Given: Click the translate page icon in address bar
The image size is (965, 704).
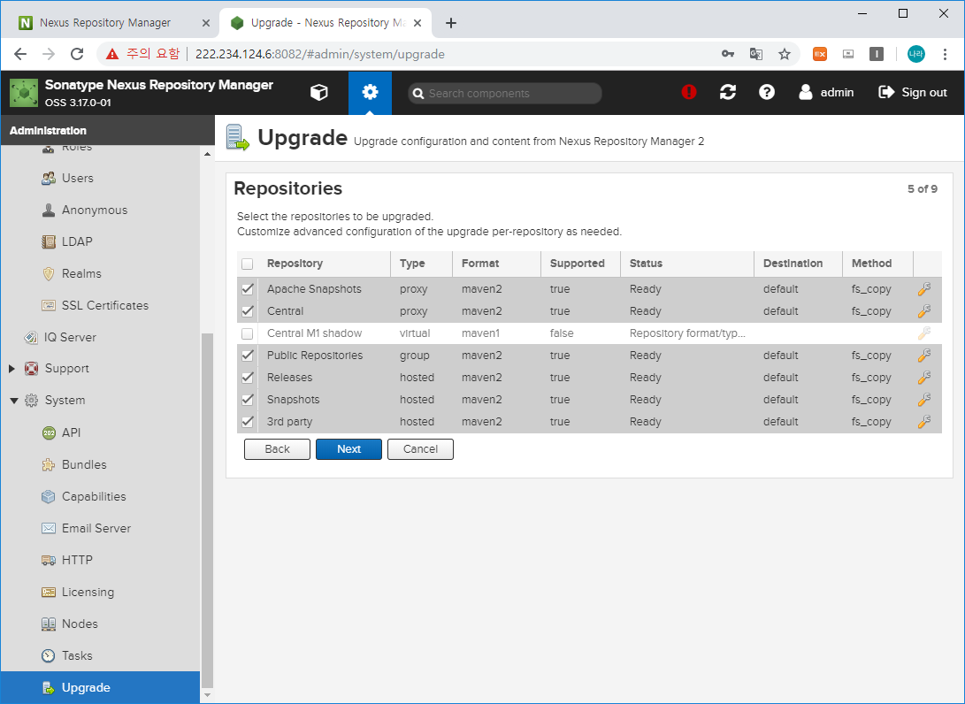Looking at the screenshot, I should 755,54.
